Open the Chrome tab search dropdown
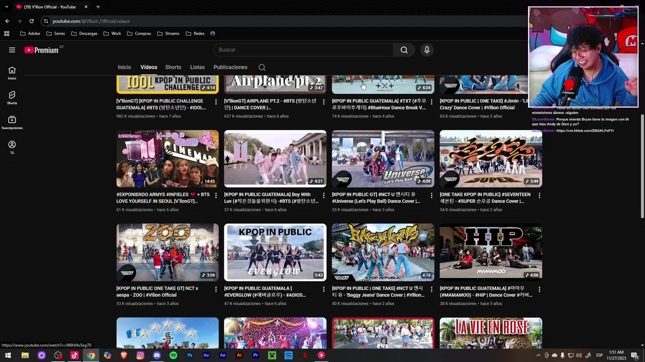This screenshot has height=362, width=645. (7, 7)
